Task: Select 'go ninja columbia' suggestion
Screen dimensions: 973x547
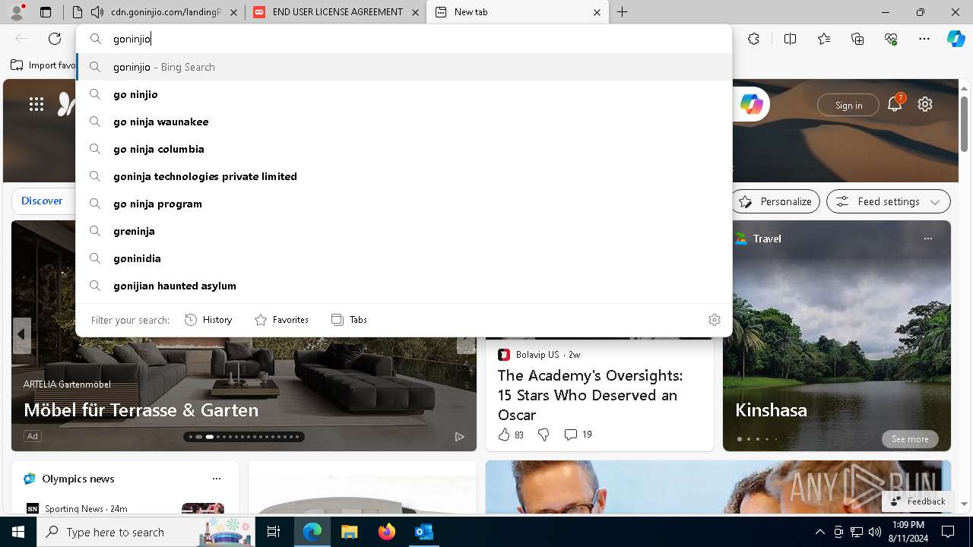Action: pos(404,149)
